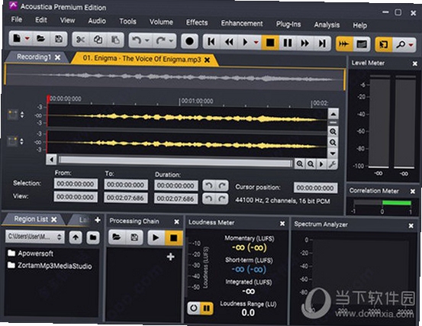Add a new panel tab beside Region List
422x326 pixels.
pos(98,220)
